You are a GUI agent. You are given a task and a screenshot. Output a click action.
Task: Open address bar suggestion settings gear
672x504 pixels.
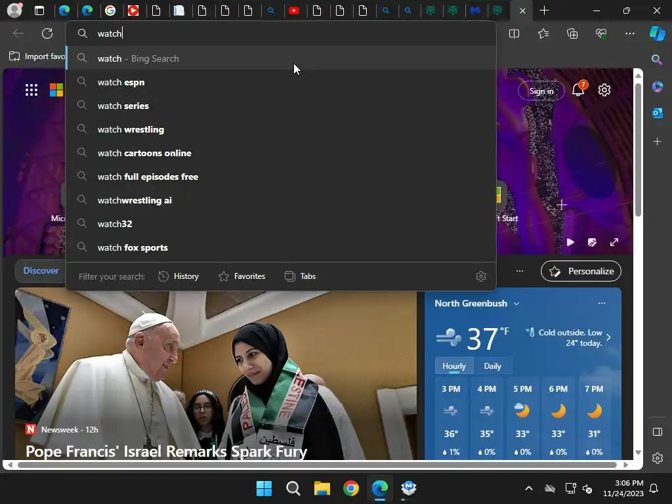481,276
